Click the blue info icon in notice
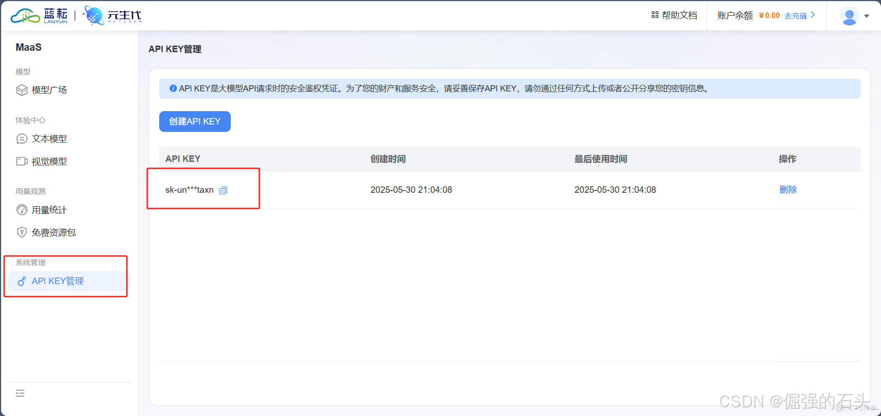Image resolution: width=881 pixels, height=416 pixels. 173,88
